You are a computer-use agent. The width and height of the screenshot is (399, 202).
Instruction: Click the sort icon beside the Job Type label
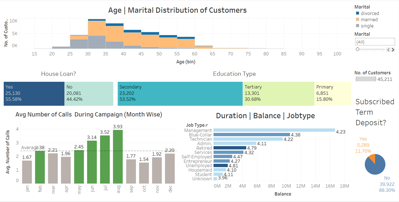pyautogui.click(x=206, y=126)
